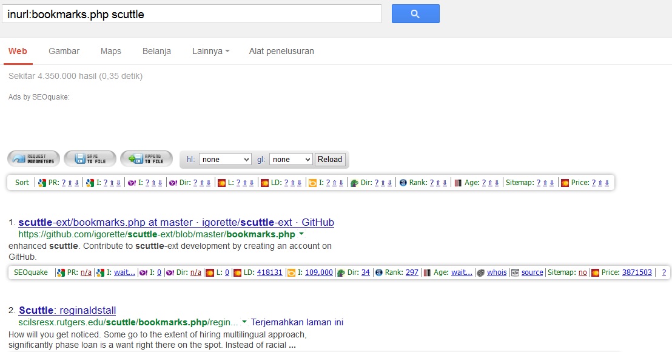Click question mark at end of result SEOquake bar

[x=664, y=272]
